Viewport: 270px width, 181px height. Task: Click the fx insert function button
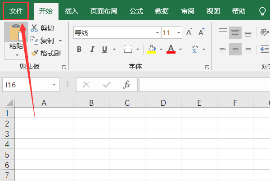126,85
